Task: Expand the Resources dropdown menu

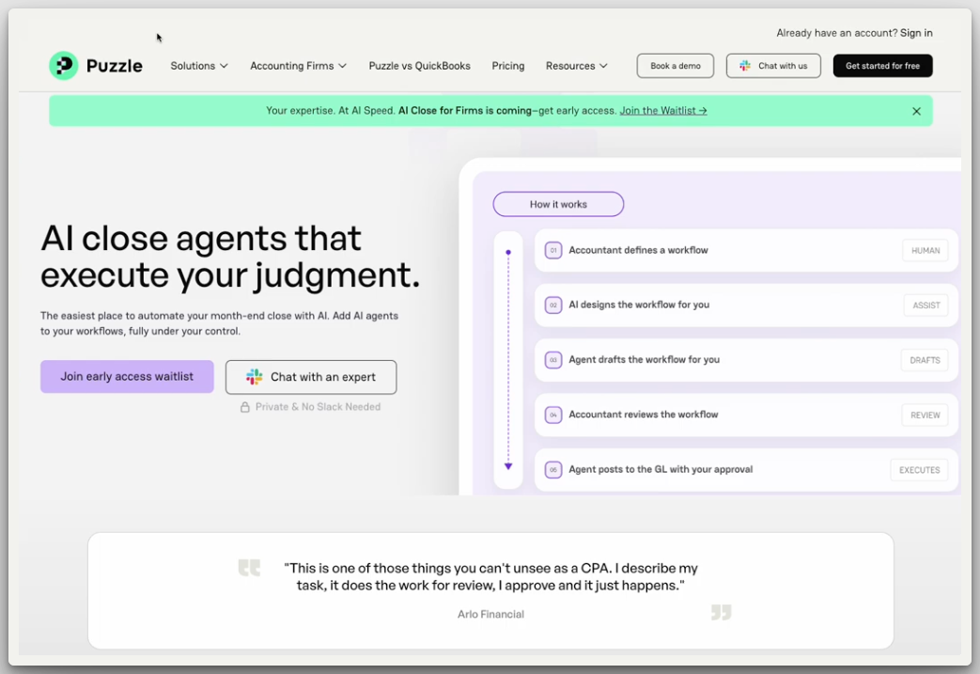Action: tap(576, 66)
